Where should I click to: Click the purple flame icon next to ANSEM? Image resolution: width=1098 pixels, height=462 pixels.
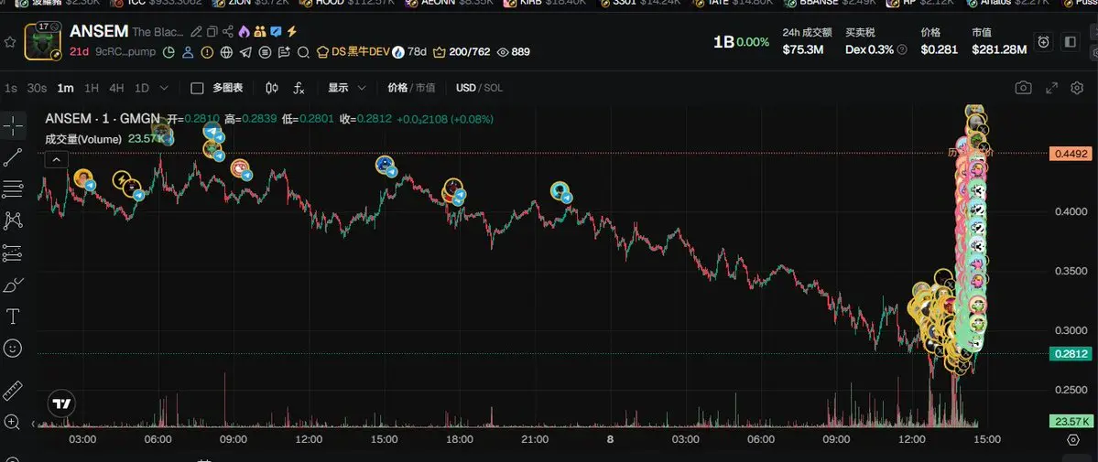tap(244, 31)
